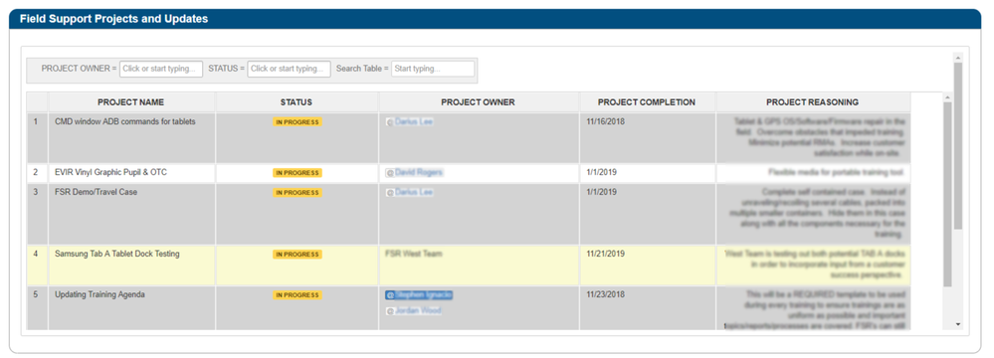Select row number 4

tap(36, 265)
